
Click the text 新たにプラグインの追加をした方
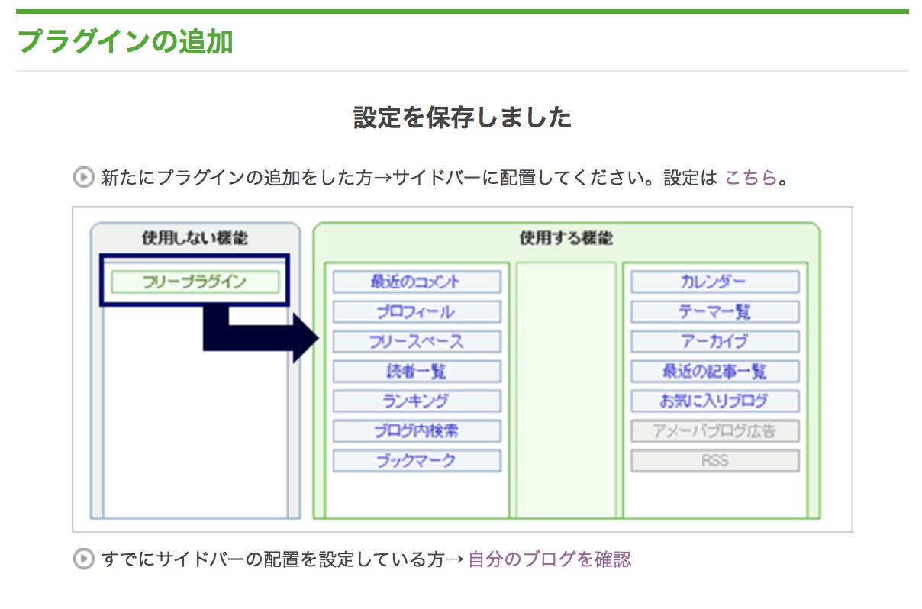coord(237,178)
